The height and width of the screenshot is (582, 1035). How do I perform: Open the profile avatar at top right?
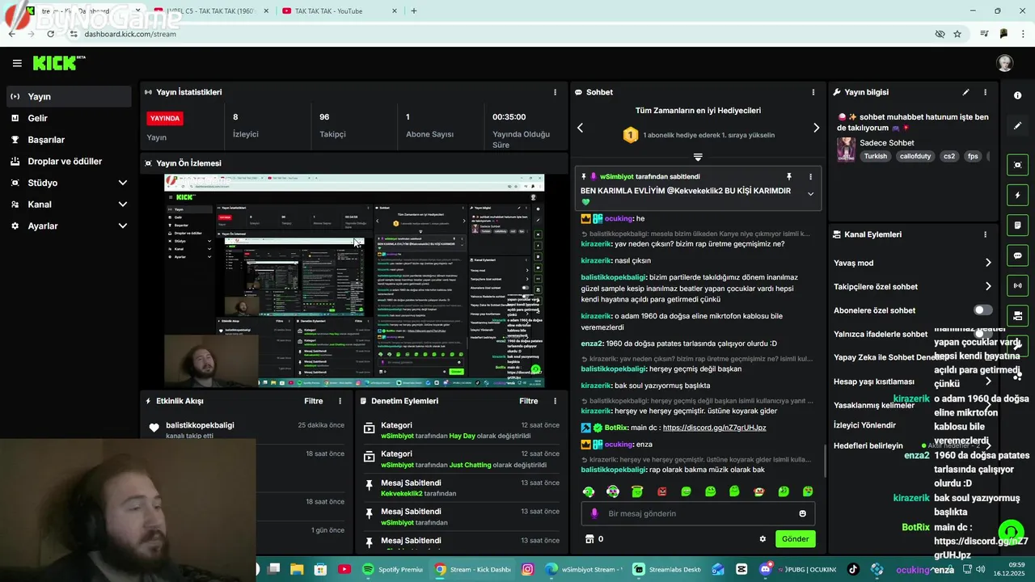(x=1005, y=64)
